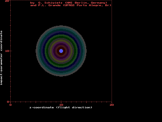Click the line 'and P.L. Grande (UFRGS Porto Alegre, Br)'
162x122 pixels.
point(71,5)
